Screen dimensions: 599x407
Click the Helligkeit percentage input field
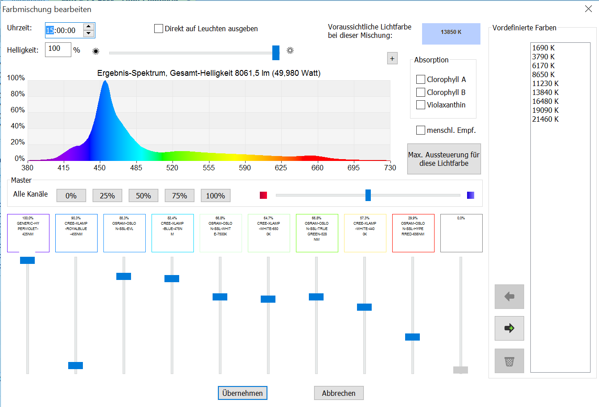click(x=58, y=49)
